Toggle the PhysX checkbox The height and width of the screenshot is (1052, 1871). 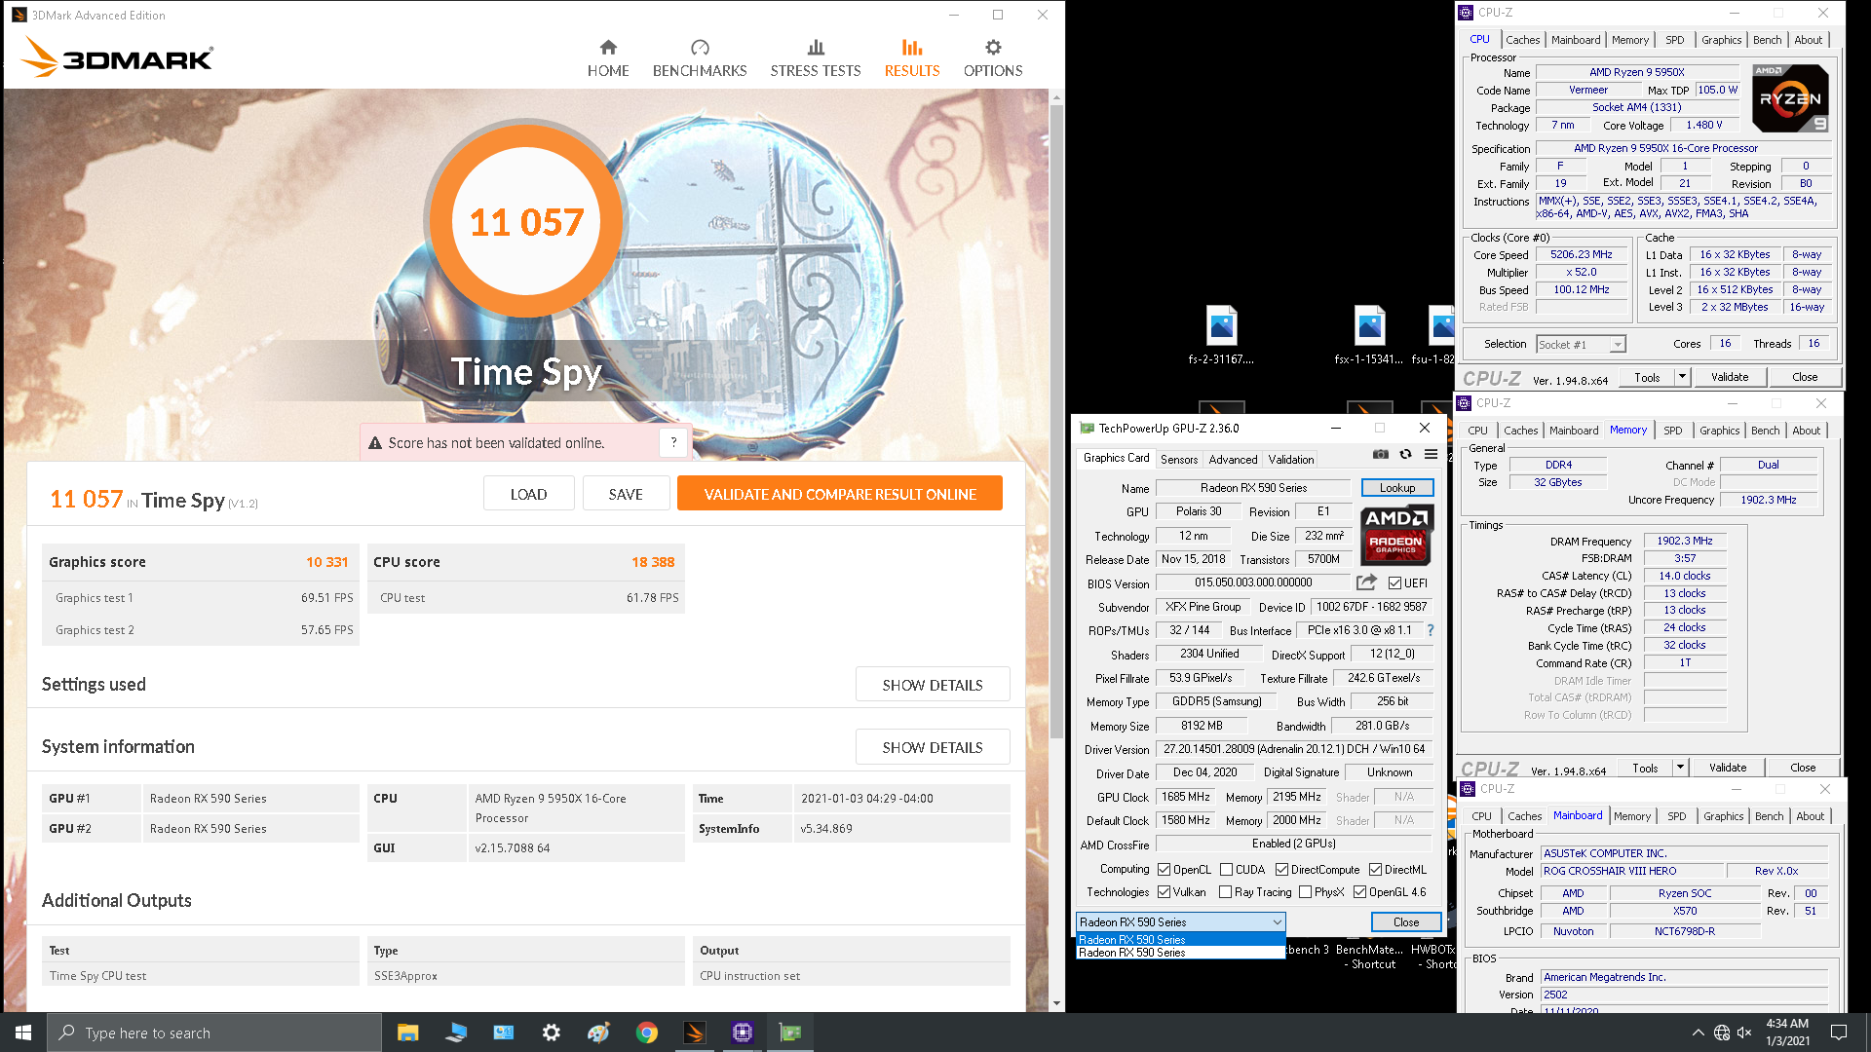[1305, 891]
